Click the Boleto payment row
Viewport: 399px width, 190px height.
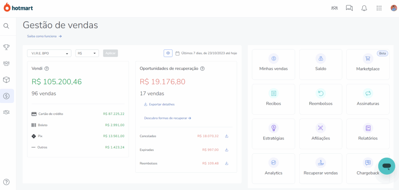point(78,125)
